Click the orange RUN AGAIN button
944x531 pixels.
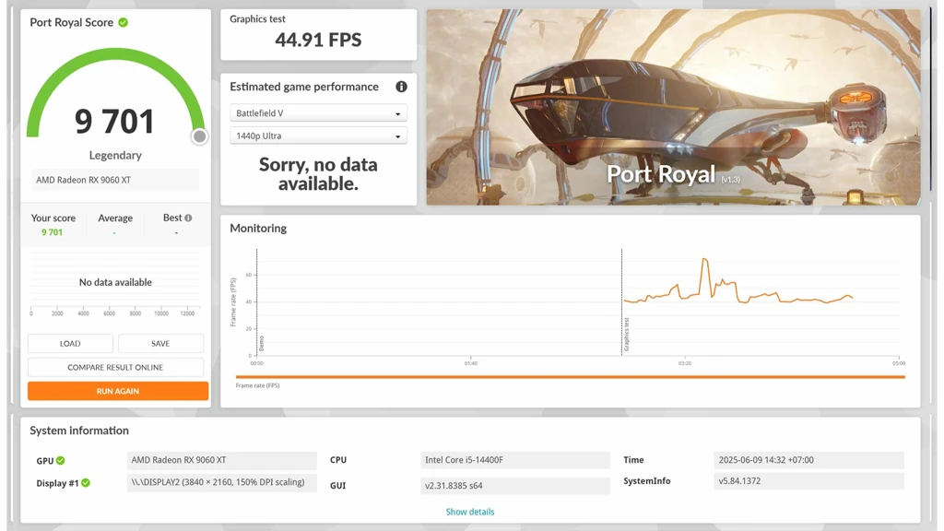118,391
